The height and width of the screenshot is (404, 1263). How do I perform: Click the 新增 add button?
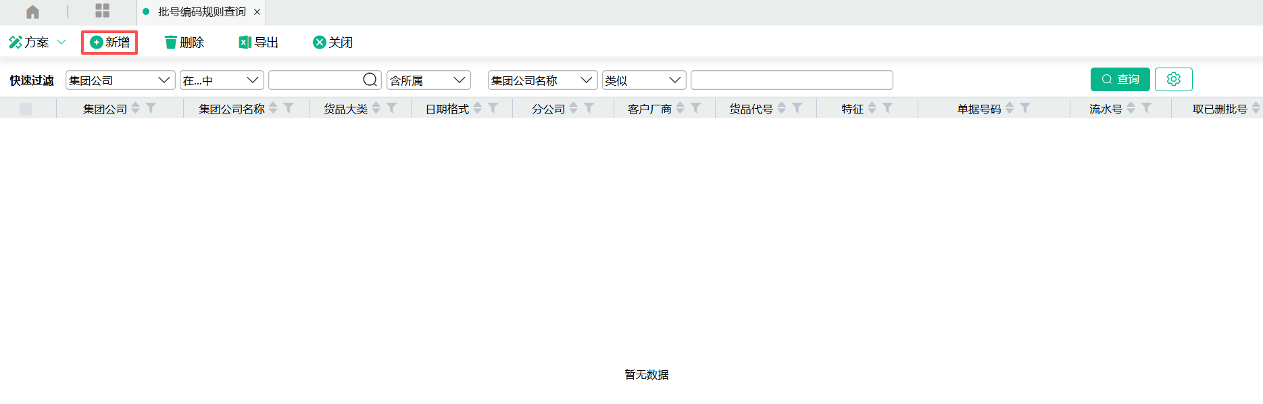pos(109,43)
